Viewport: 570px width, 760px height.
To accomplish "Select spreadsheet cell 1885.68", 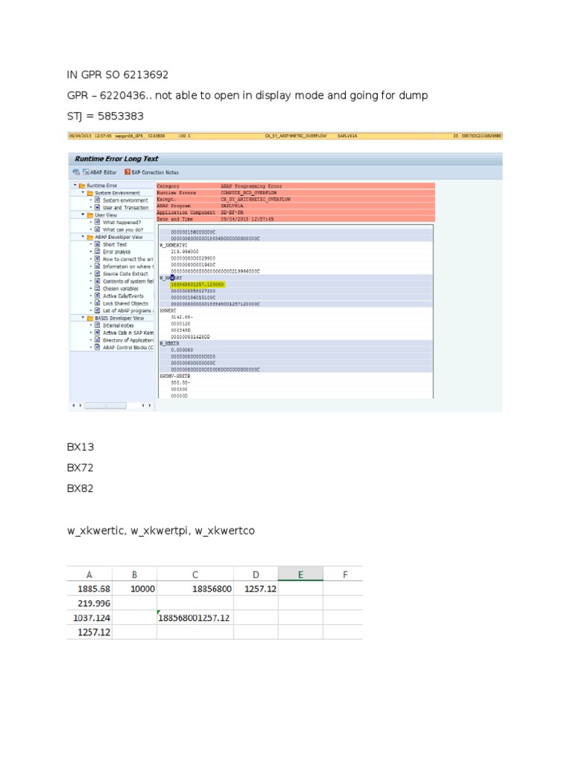I will coord(89,589).
